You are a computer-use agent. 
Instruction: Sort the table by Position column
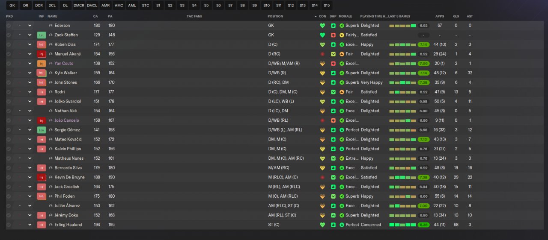275,16
